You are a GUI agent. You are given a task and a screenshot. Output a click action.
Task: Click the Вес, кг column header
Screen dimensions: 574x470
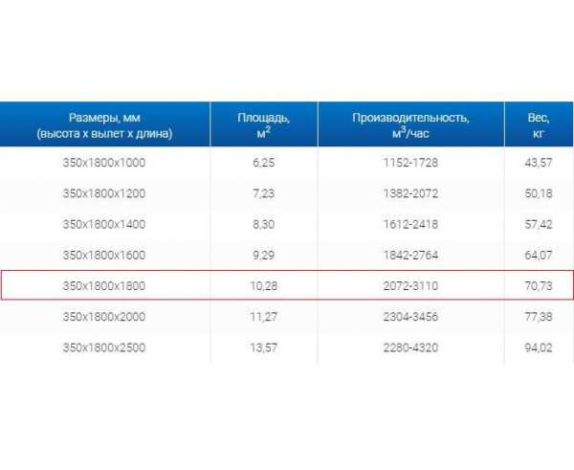pyautogui.click(x=539, y=124)
